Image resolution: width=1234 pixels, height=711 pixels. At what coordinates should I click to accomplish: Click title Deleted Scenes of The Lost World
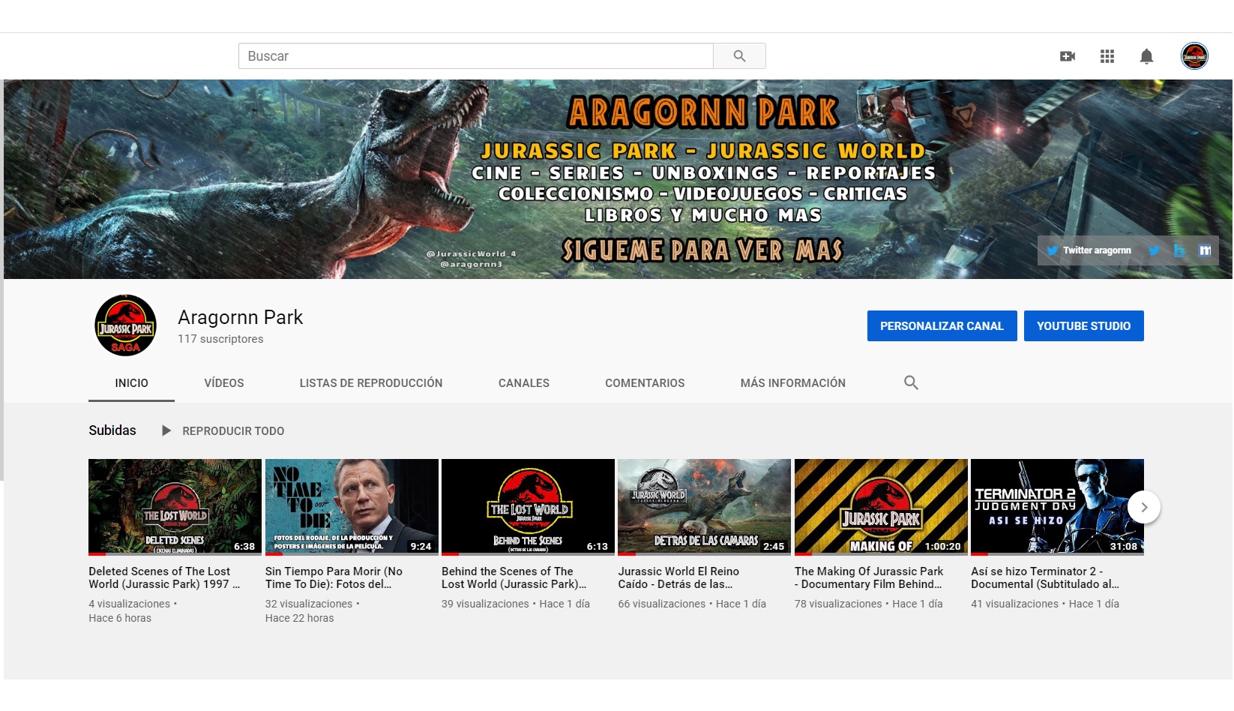coord(164,577)
